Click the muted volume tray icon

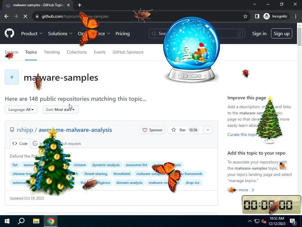pos(264,221)
